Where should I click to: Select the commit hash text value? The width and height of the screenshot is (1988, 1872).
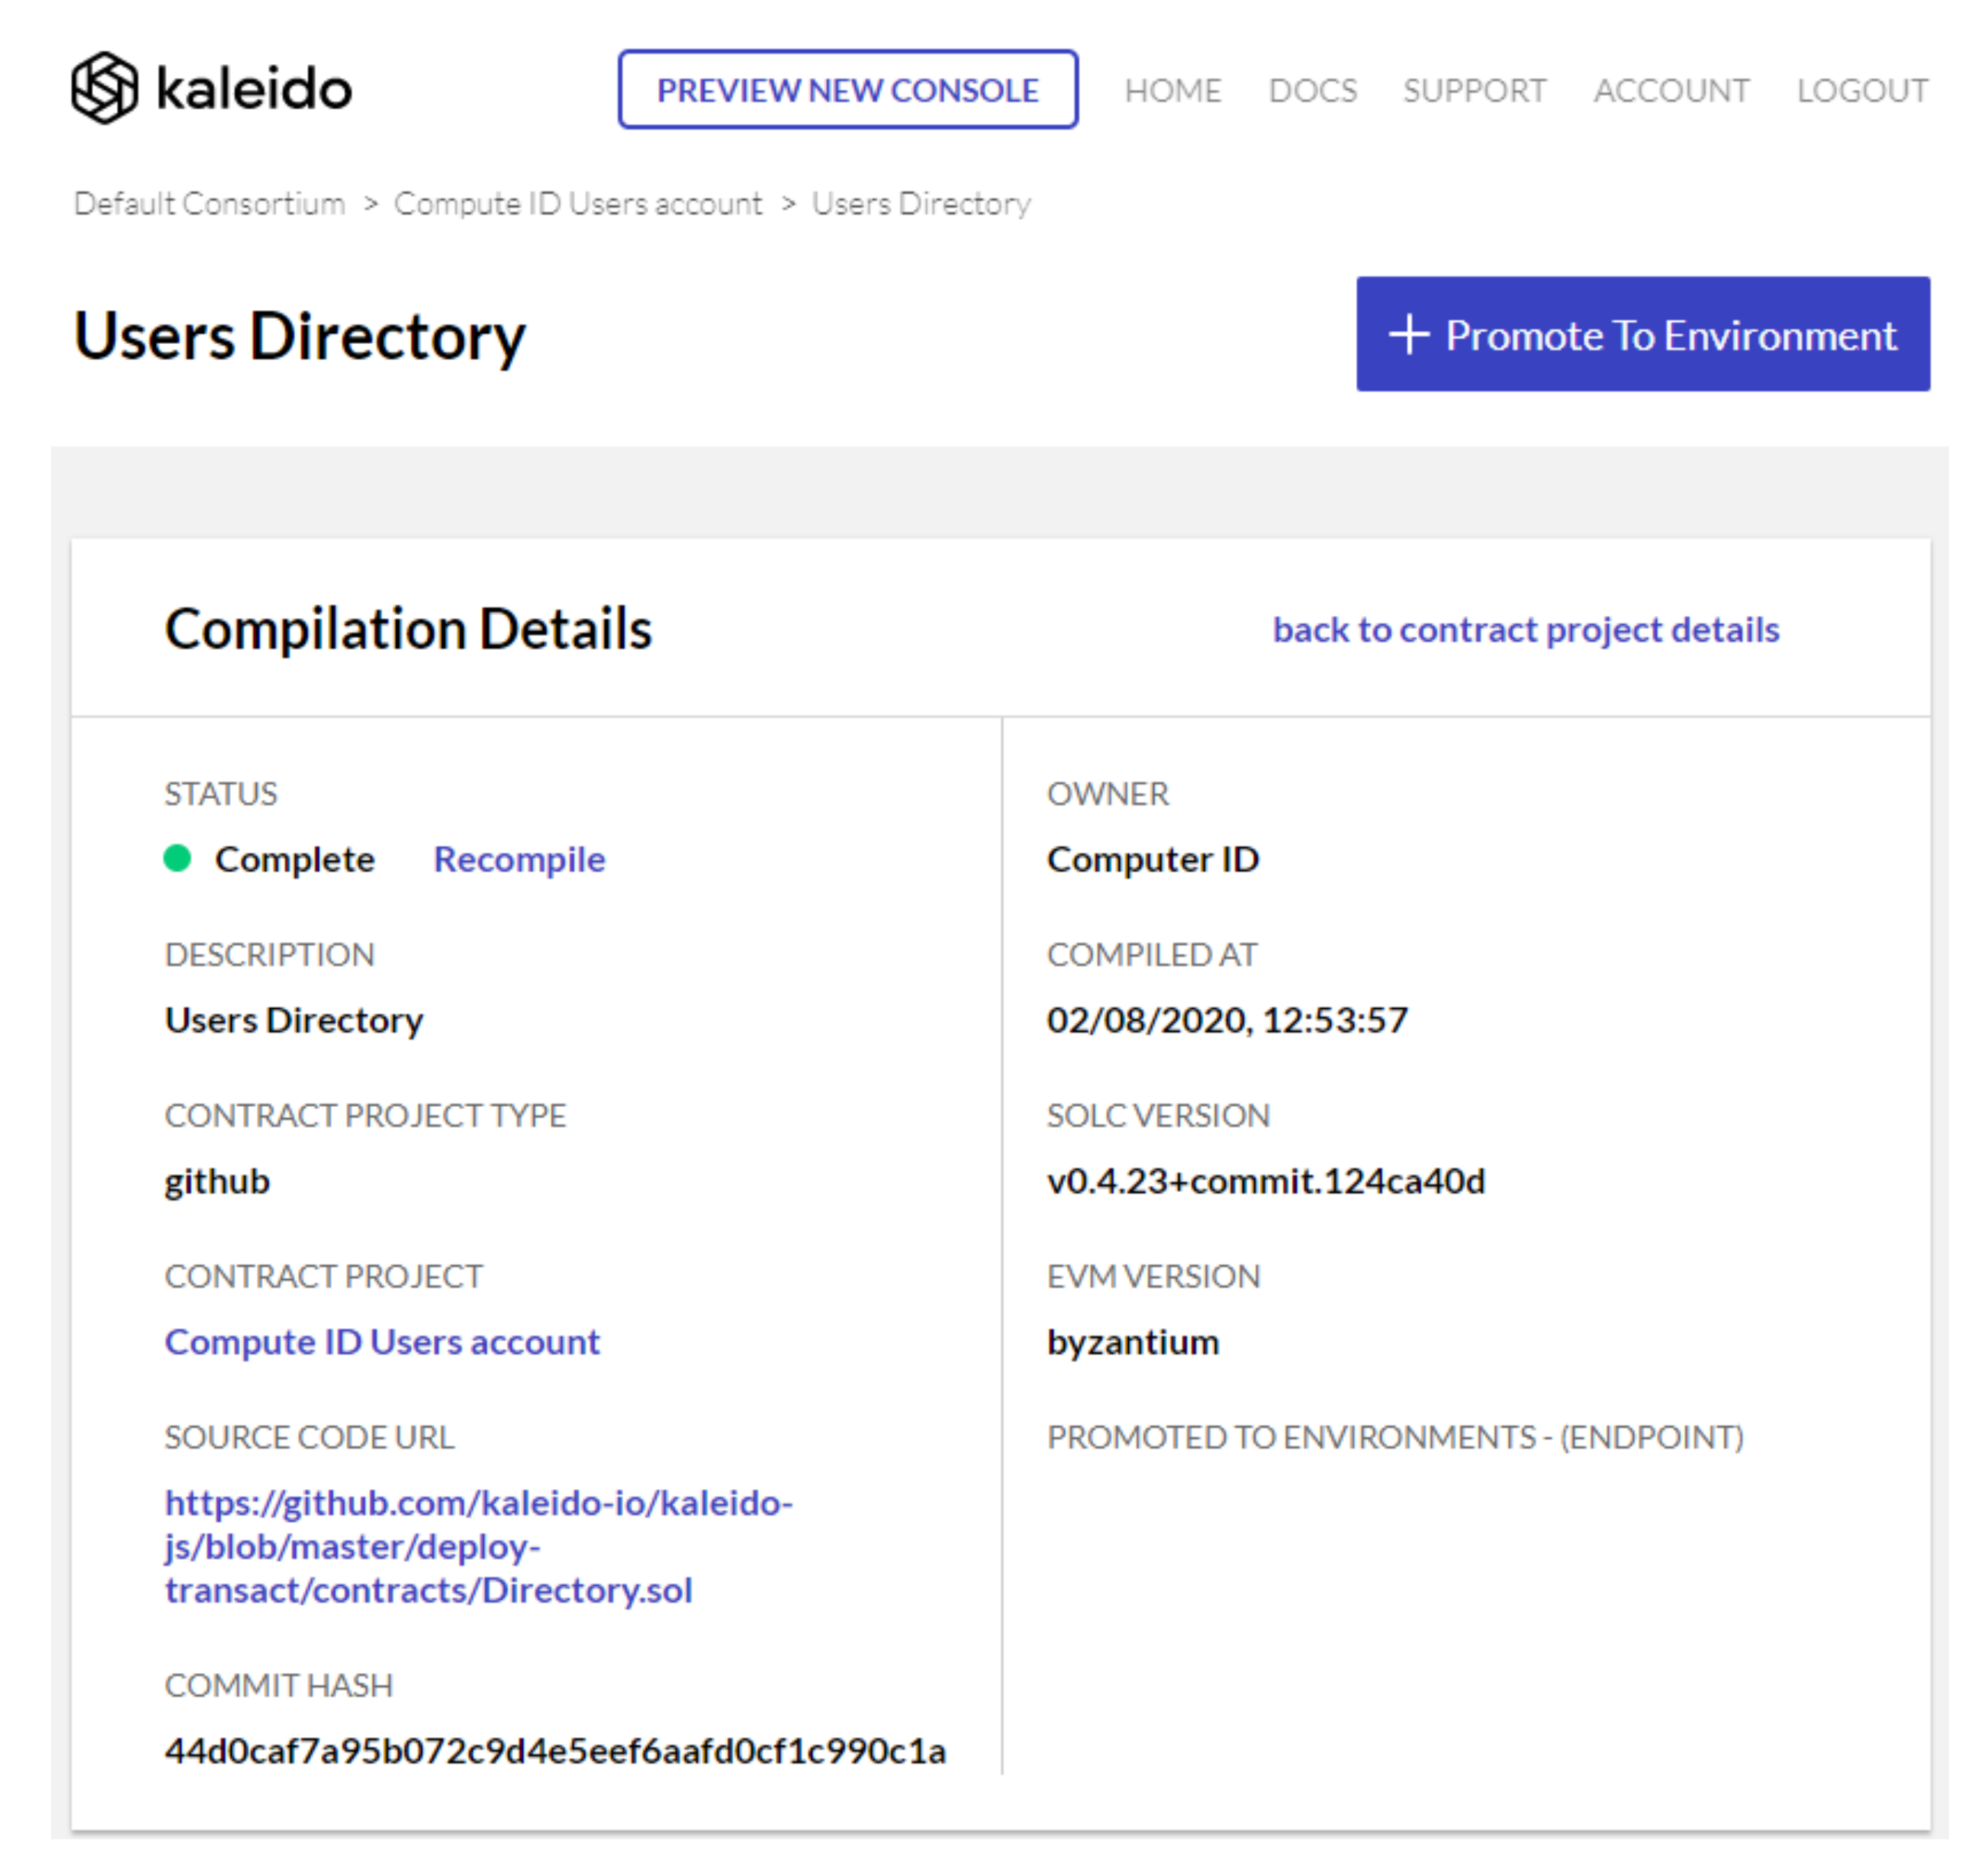[x=555, y=1751]
